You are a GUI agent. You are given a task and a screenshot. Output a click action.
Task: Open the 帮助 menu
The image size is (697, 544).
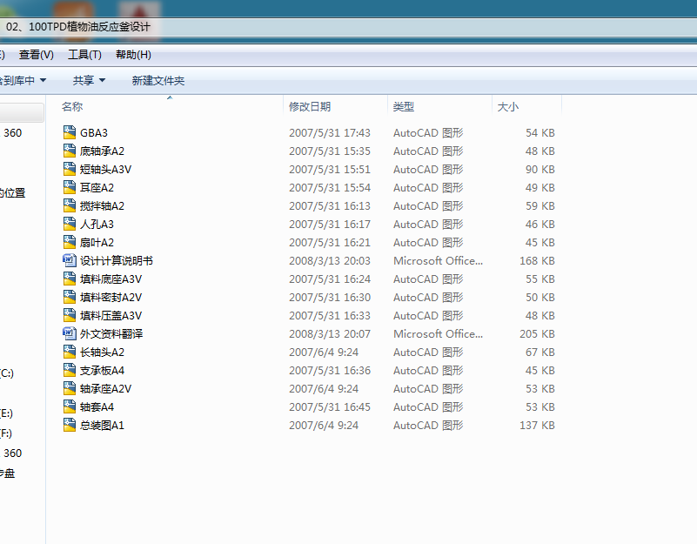pos(132,54)
